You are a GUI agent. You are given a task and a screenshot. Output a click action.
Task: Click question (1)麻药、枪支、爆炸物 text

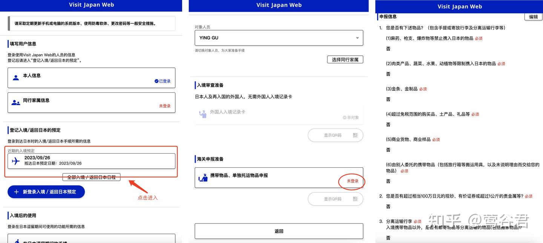pyautogui.click(x=429, y=38)
